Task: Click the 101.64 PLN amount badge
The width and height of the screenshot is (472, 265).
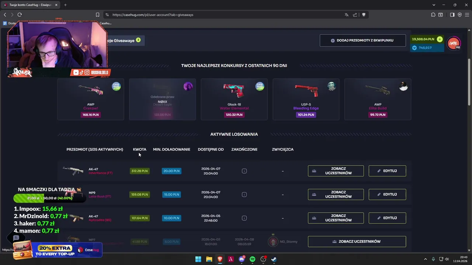Action: (x=139, y=218)
